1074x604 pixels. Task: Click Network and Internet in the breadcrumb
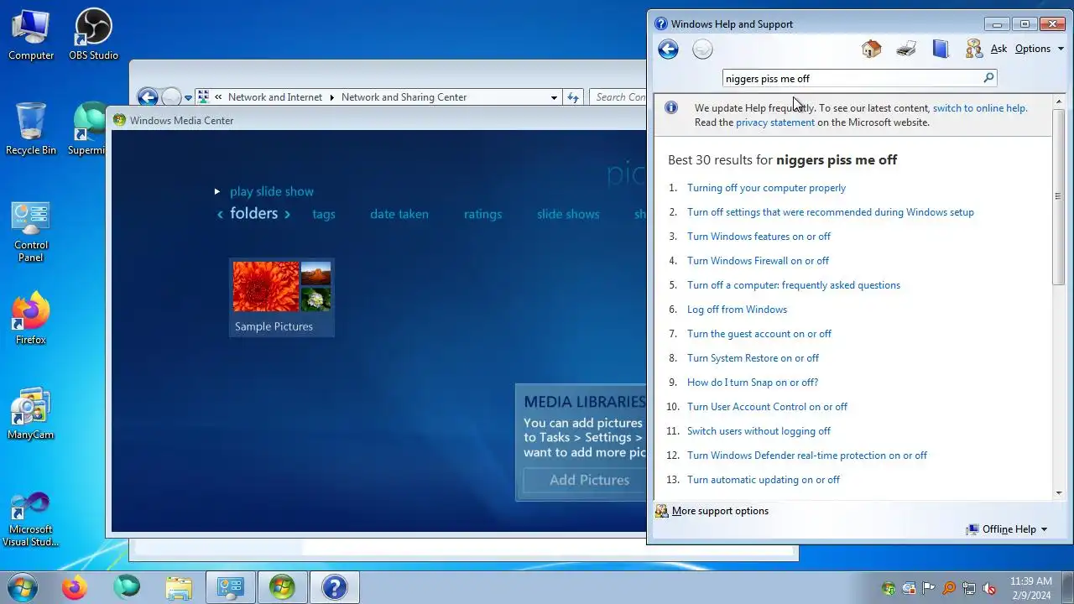(x=275, y=97)
